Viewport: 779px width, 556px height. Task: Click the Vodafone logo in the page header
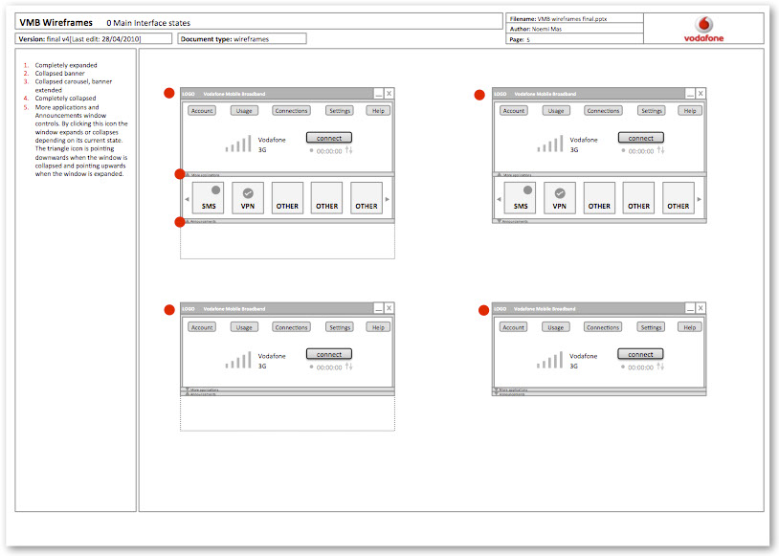703,28
